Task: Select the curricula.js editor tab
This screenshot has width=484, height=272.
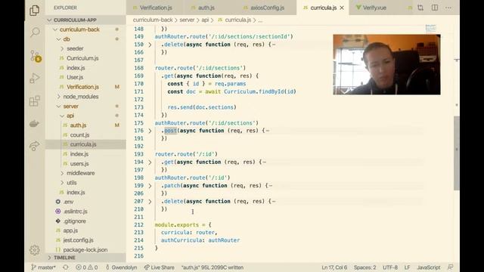Action: pyautogui.click(x=323, y=8)
